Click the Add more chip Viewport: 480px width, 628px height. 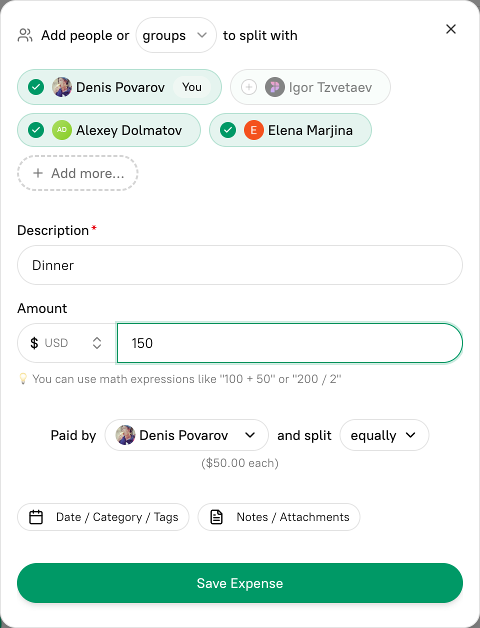(77, 173)
